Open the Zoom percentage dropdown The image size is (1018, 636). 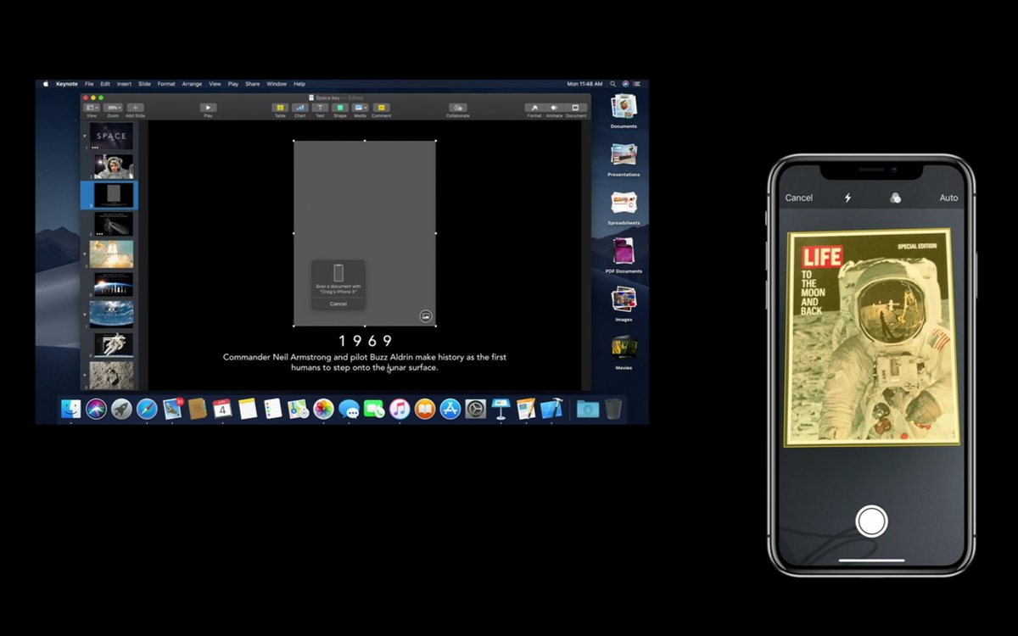(x=114, y=108)
